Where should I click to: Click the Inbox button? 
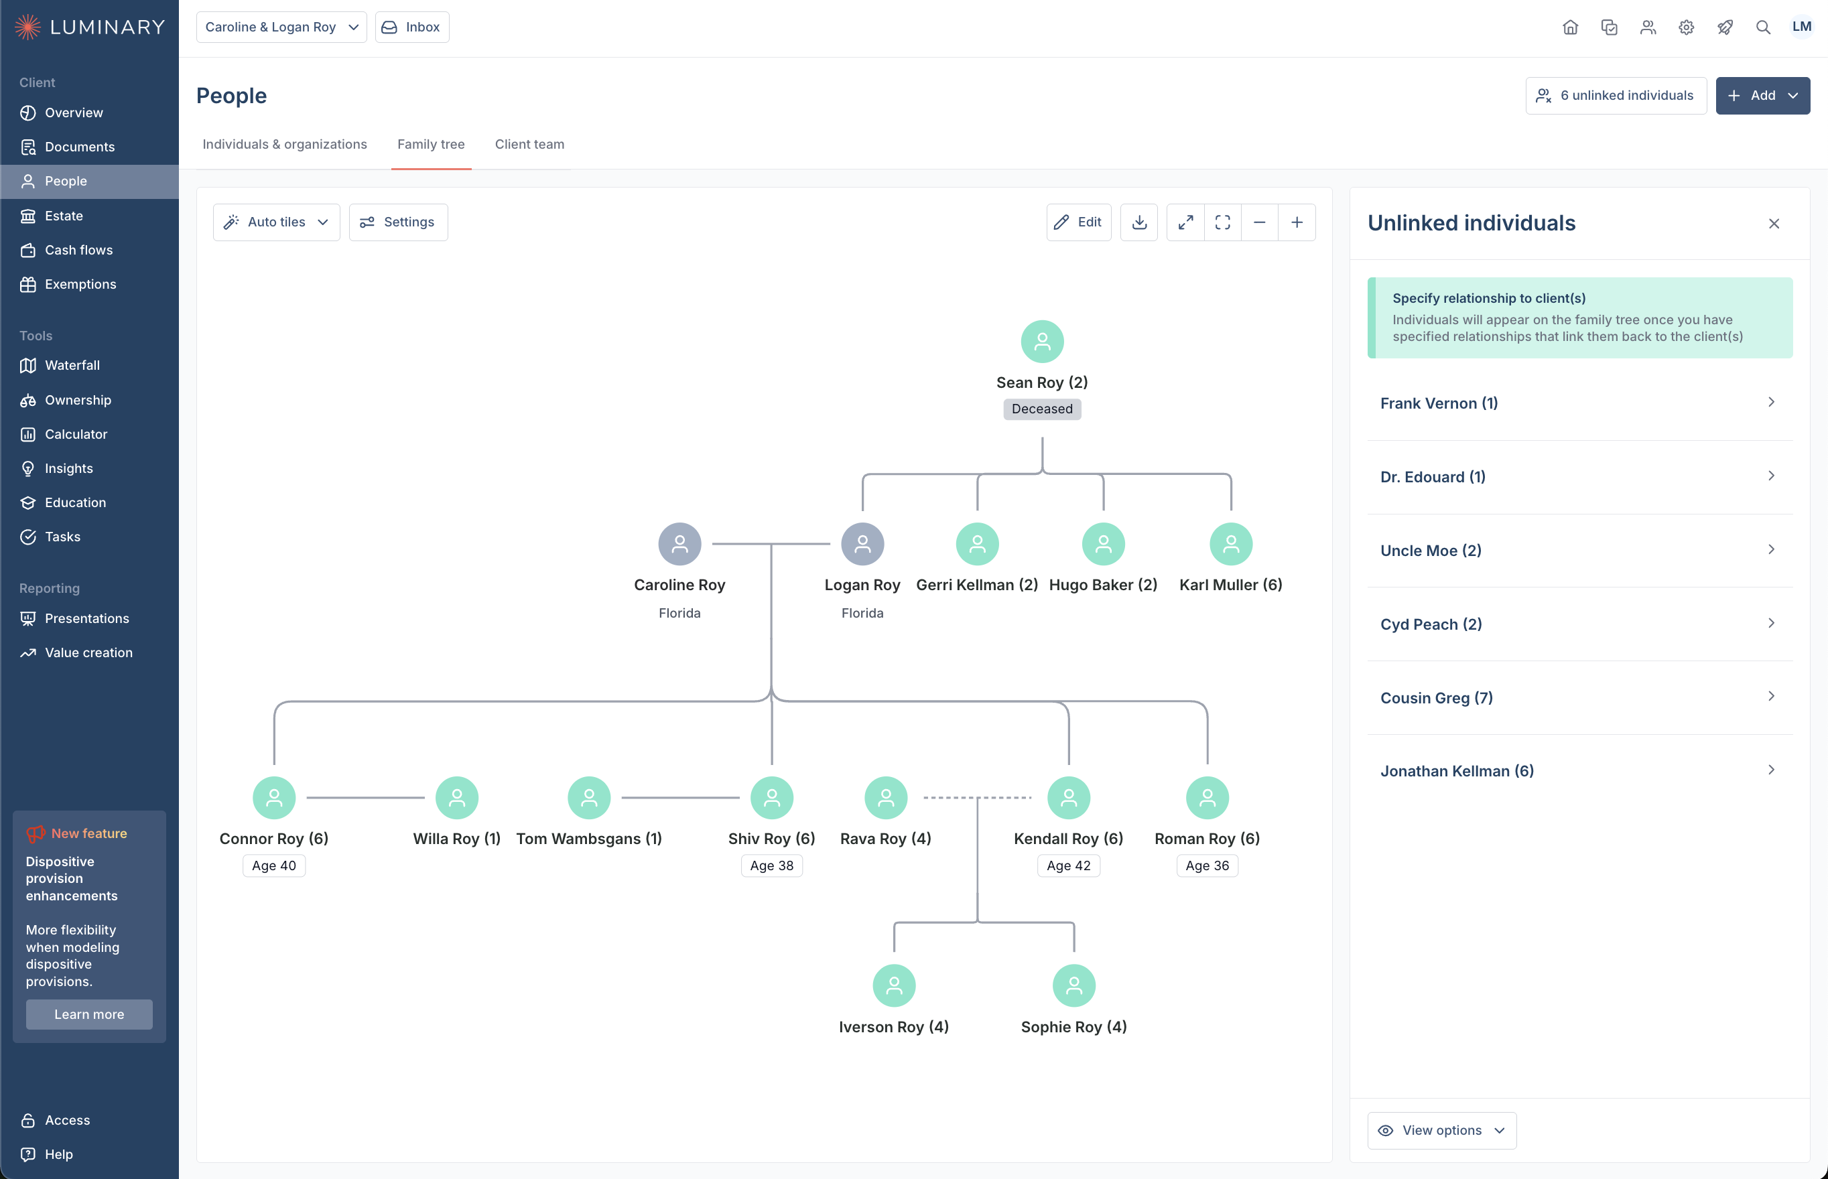tap(412, 27)
